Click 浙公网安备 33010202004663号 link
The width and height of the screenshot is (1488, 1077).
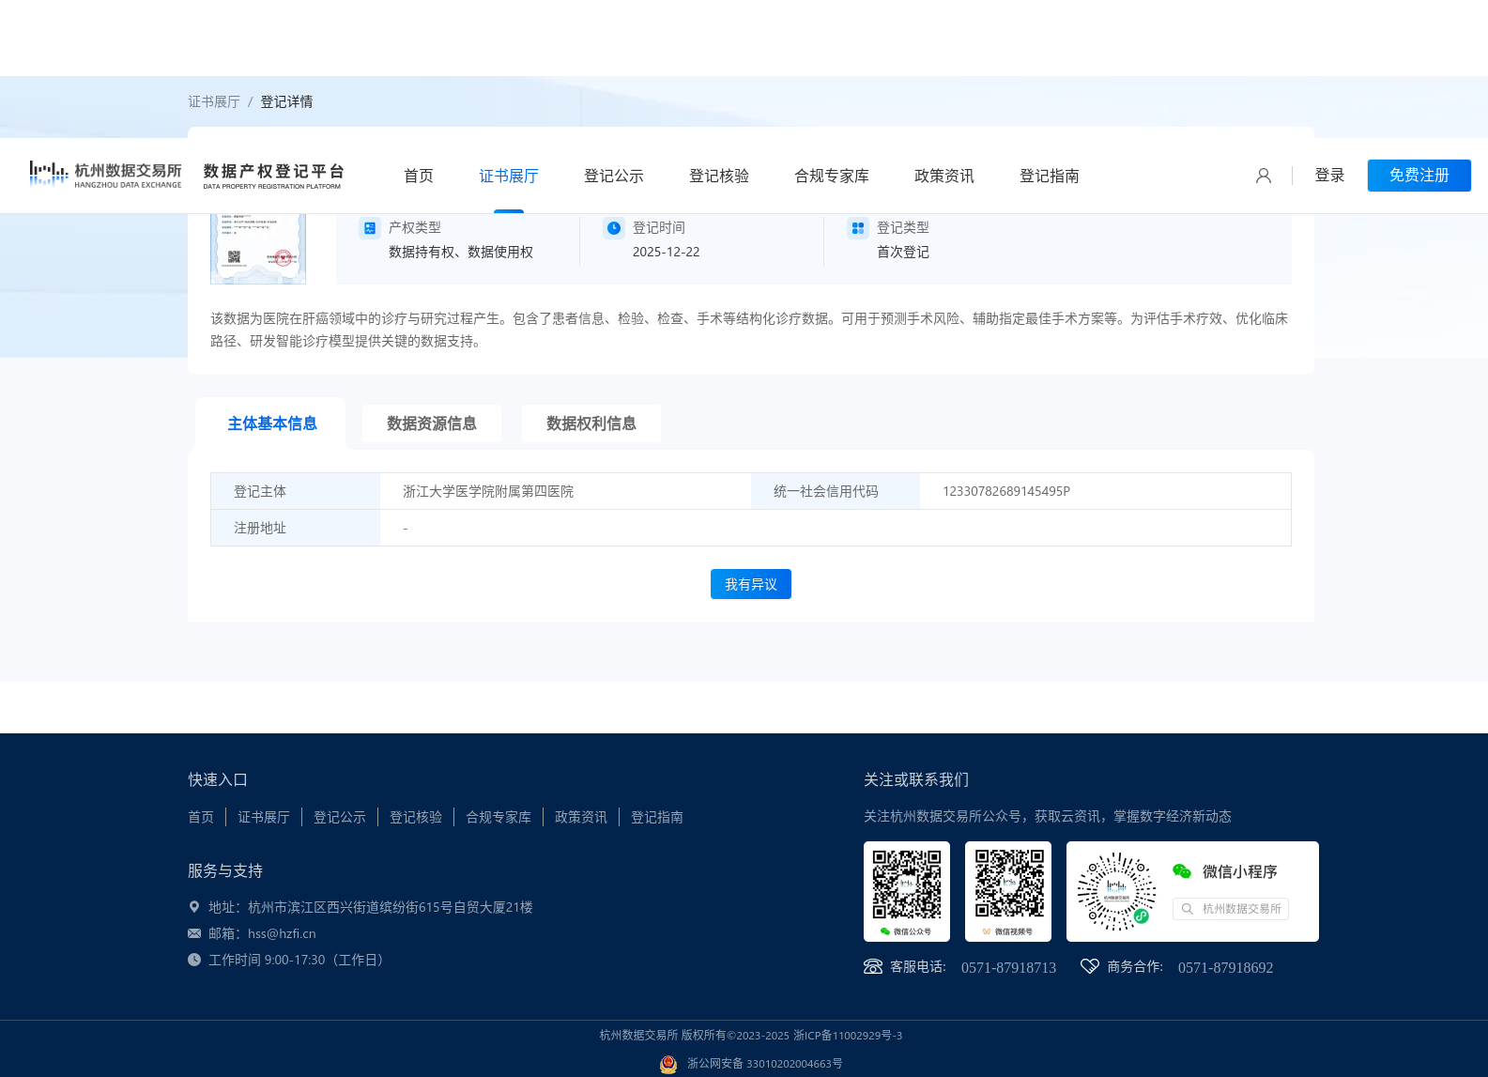[x=765, y=1064]
